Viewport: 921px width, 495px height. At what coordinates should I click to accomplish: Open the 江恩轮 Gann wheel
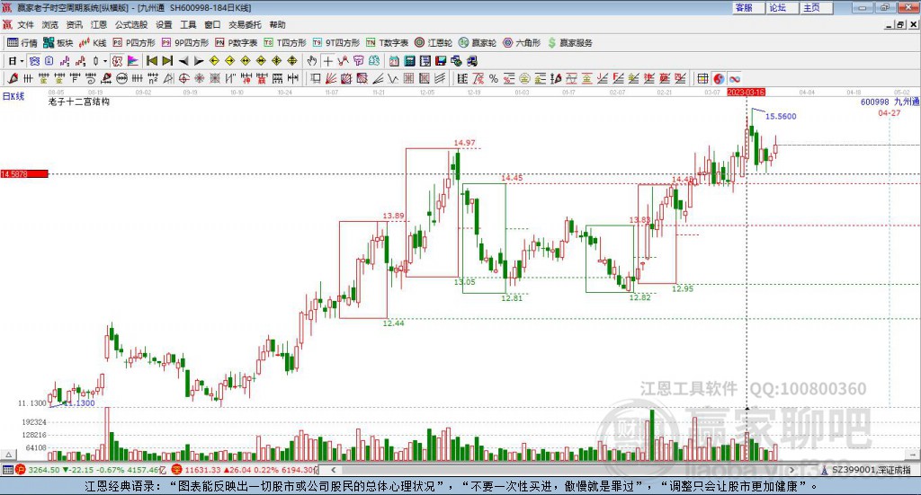click(434, 43)
